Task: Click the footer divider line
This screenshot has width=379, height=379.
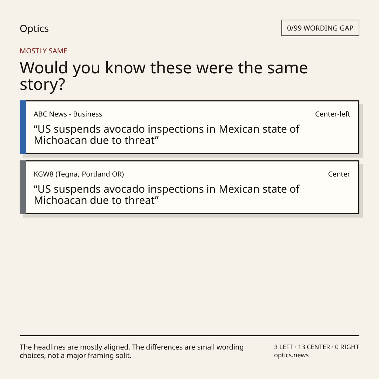Action: 189,335
